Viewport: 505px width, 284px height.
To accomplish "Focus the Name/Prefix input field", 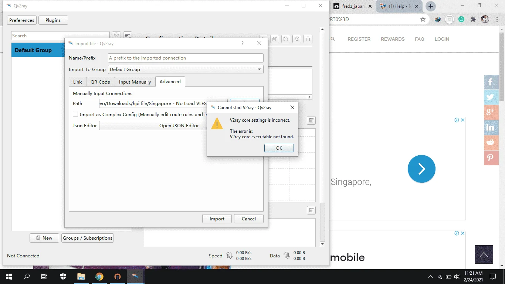I will pos(186,58).
